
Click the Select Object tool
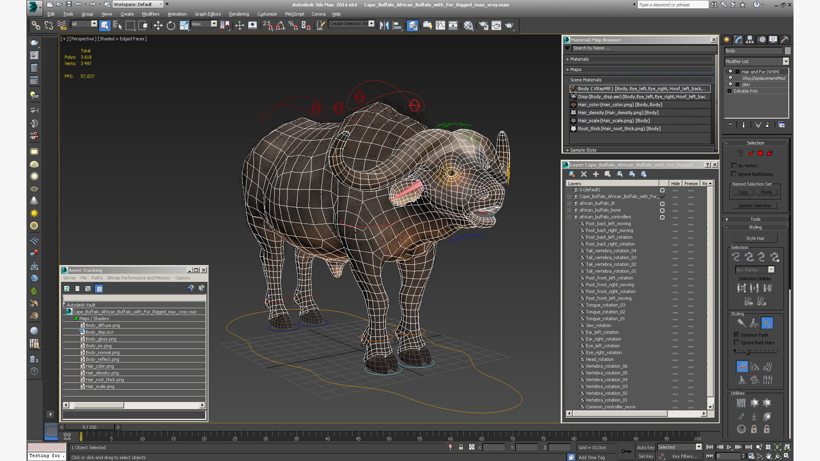105,26
